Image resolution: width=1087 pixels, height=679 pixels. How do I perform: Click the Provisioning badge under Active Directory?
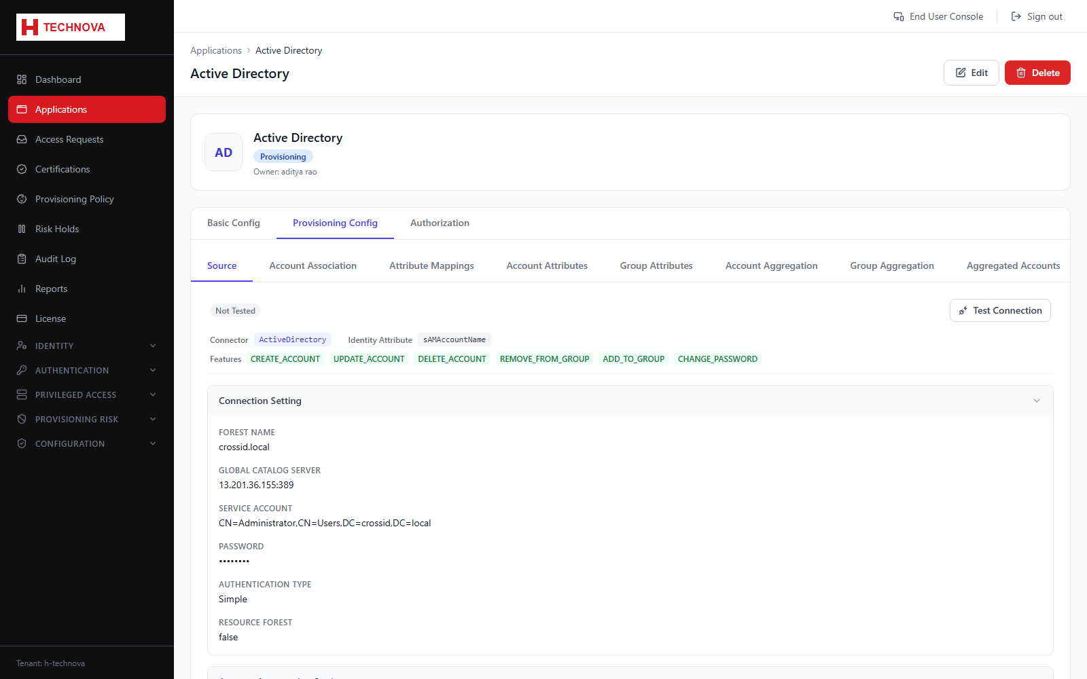pyautogui.click(x=283, y=157)
